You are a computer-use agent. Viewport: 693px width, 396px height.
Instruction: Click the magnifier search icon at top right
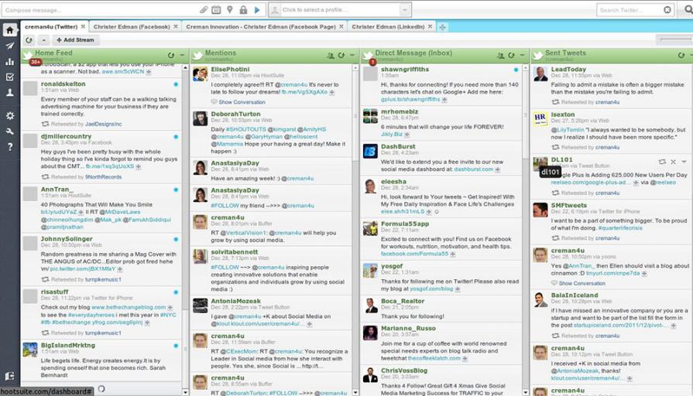(x=688, y=10)
